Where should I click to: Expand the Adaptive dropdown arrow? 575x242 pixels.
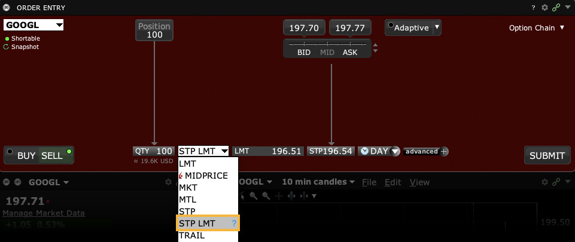click(437, 27)
